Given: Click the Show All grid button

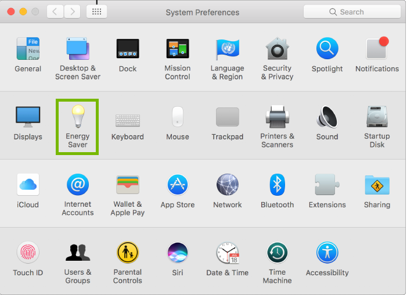Looking at the screenshot, I should tap(96, 12).
